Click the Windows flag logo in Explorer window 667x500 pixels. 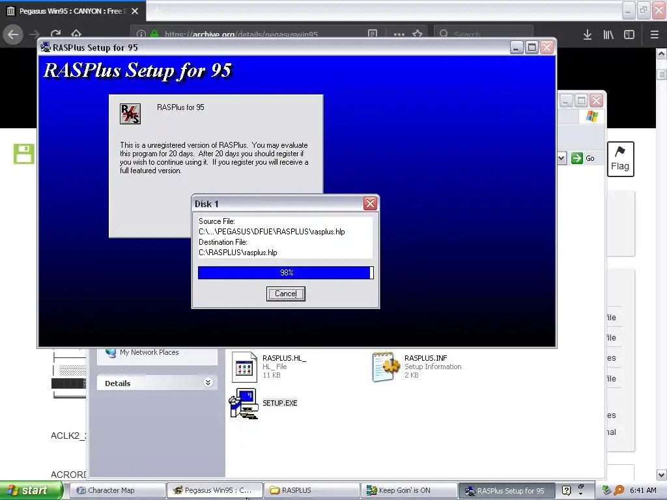click(591, 116)
